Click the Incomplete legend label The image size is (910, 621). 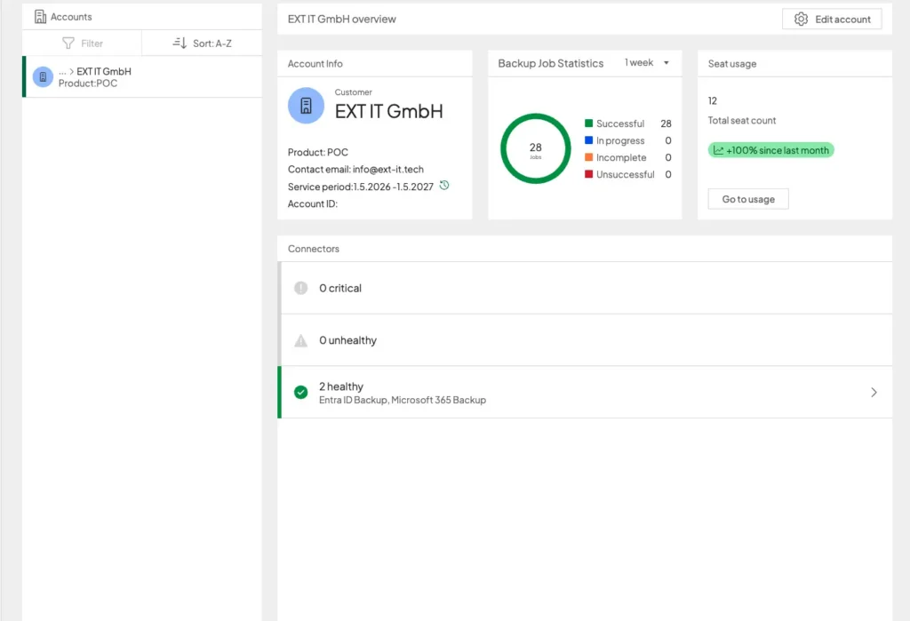click(x=621, y=157)
